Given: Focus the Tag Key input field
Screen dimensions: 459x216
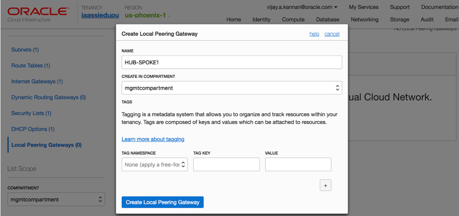Looking at the screenshot, I should 226,165.
